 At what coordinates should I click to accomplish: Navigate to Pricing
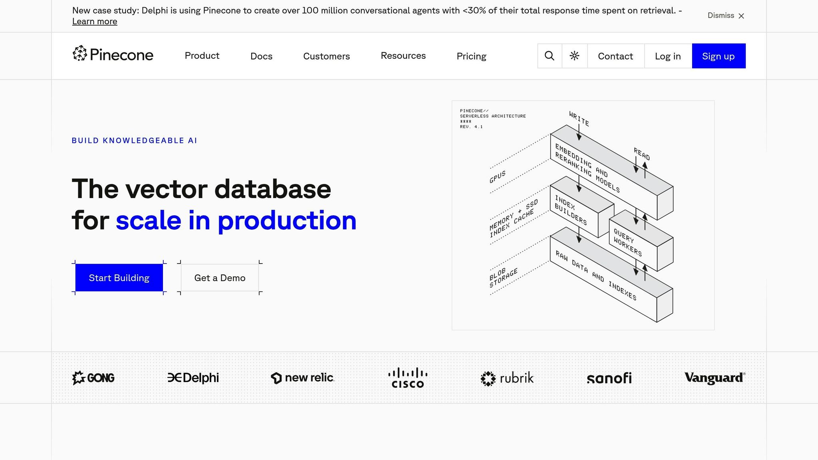pyautogui.click(x=471, y=56)
